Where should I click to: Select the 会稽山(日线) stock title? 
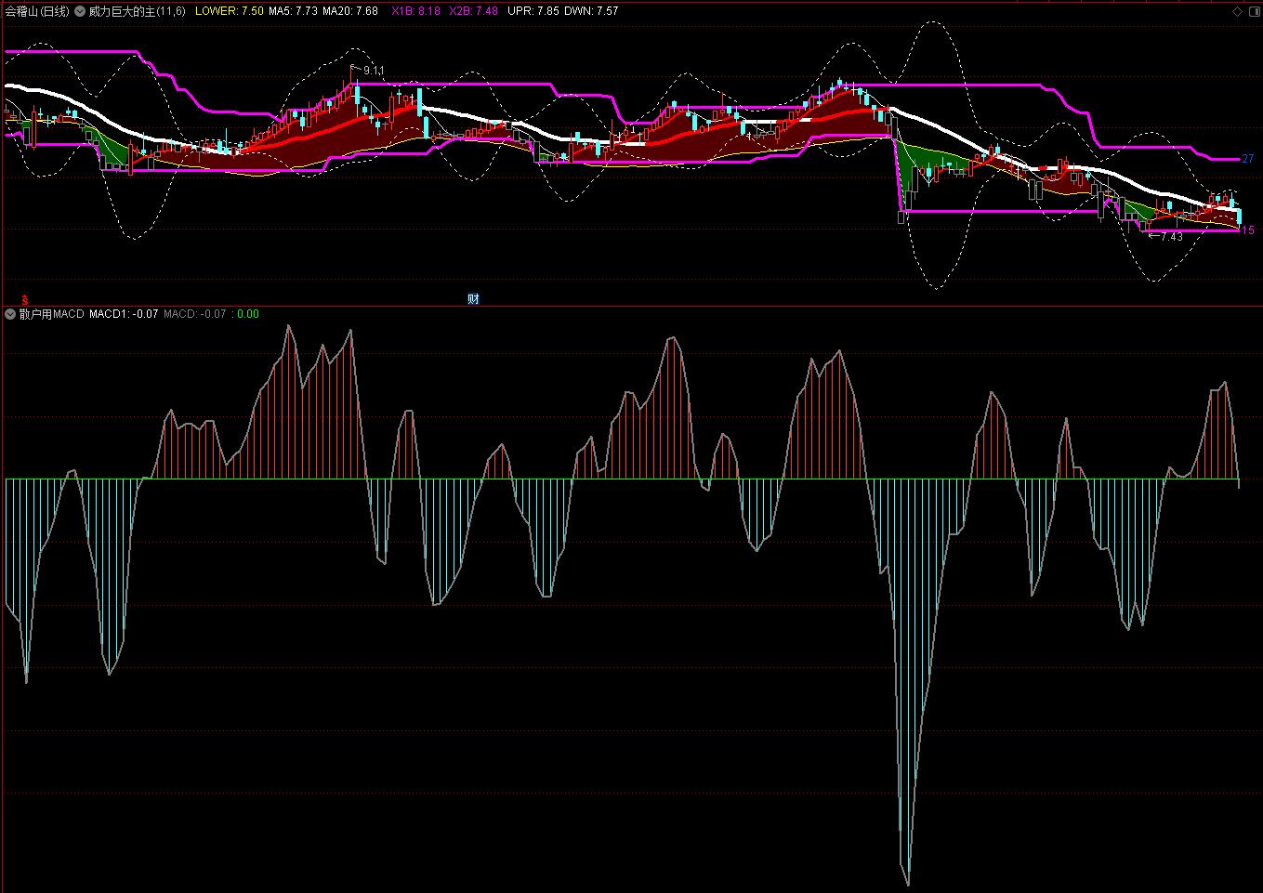[37, 11]
